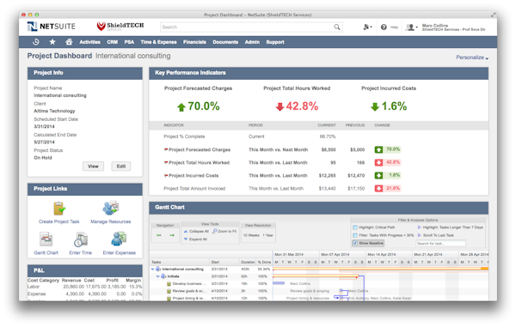This screenshot has height=327, width=516.
Task: Go to the Home icon
Action: click(x=69, y=42)
